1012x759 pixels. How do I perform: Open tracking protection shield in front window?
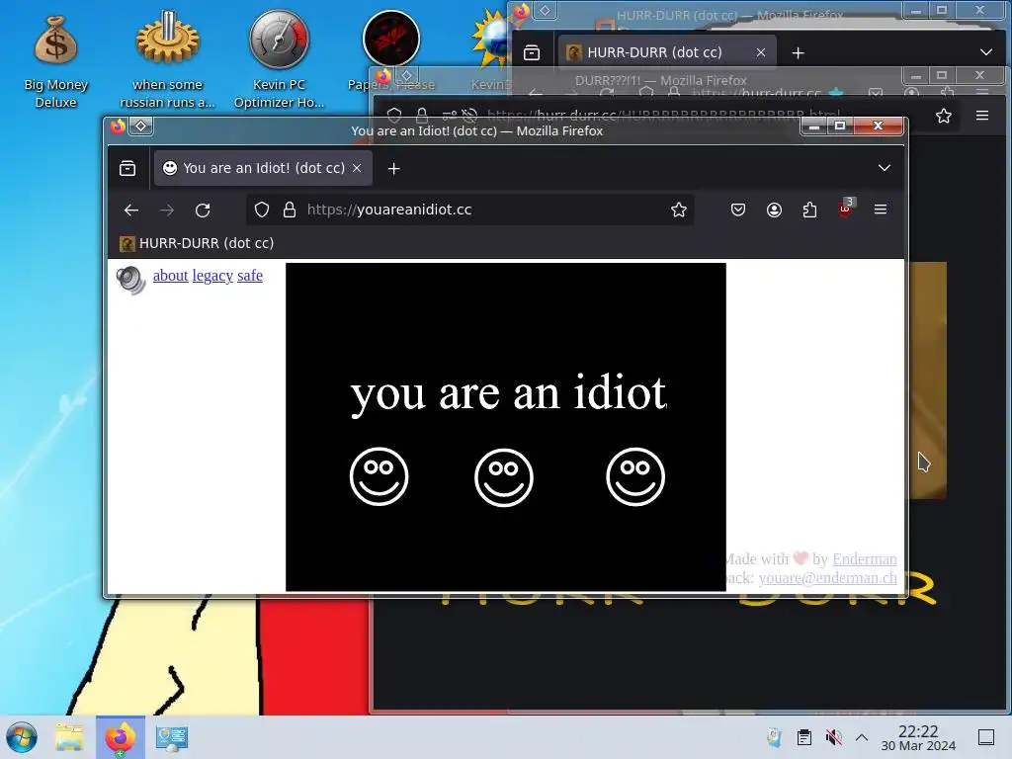click(x=261, y=210)
